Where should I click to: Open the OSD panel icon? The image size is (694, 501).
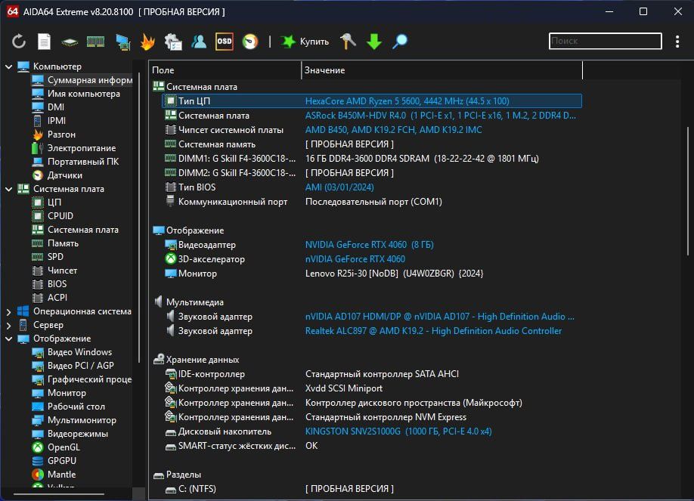pos(225,41)
